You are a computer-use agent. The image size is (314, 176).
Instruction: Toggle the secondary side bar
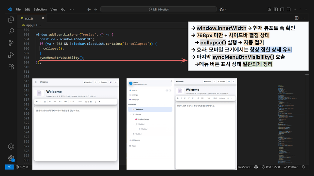pyautogui.click(x=288, y=9)
